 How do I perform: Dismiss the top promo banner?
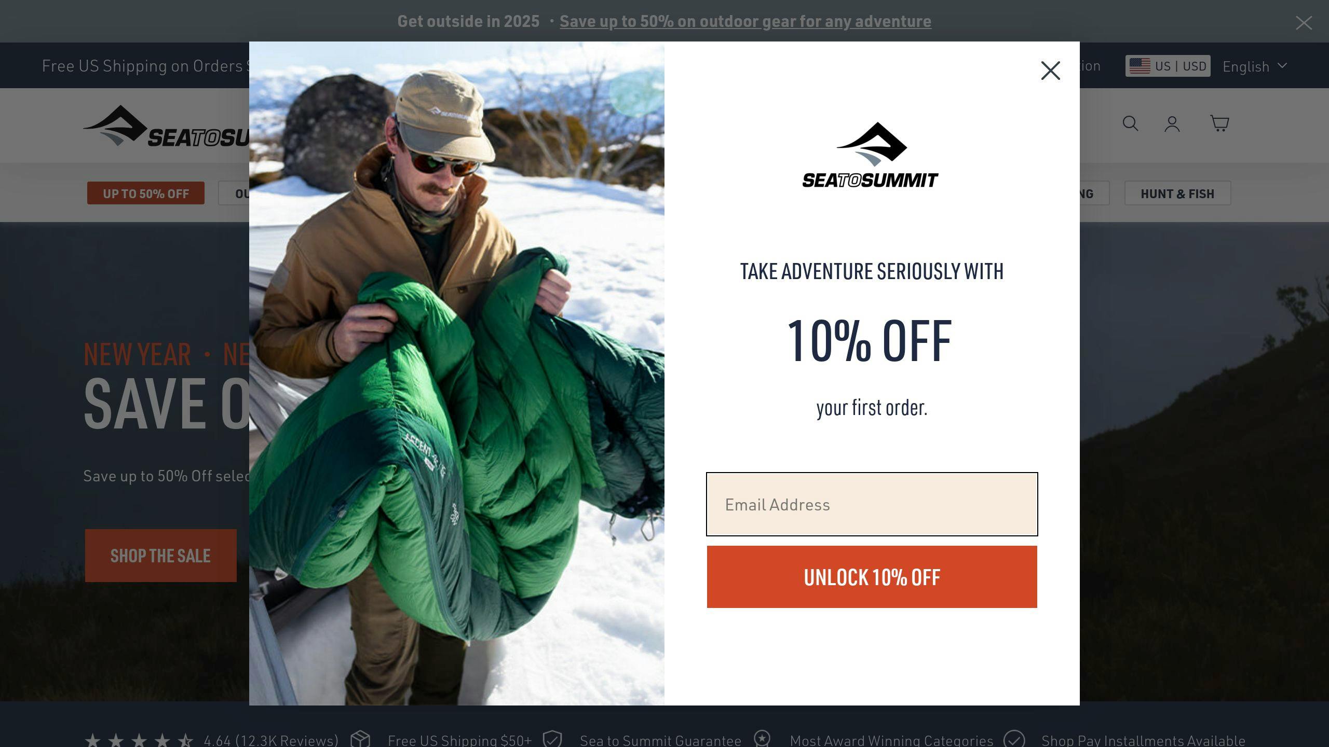[1304, 22]
